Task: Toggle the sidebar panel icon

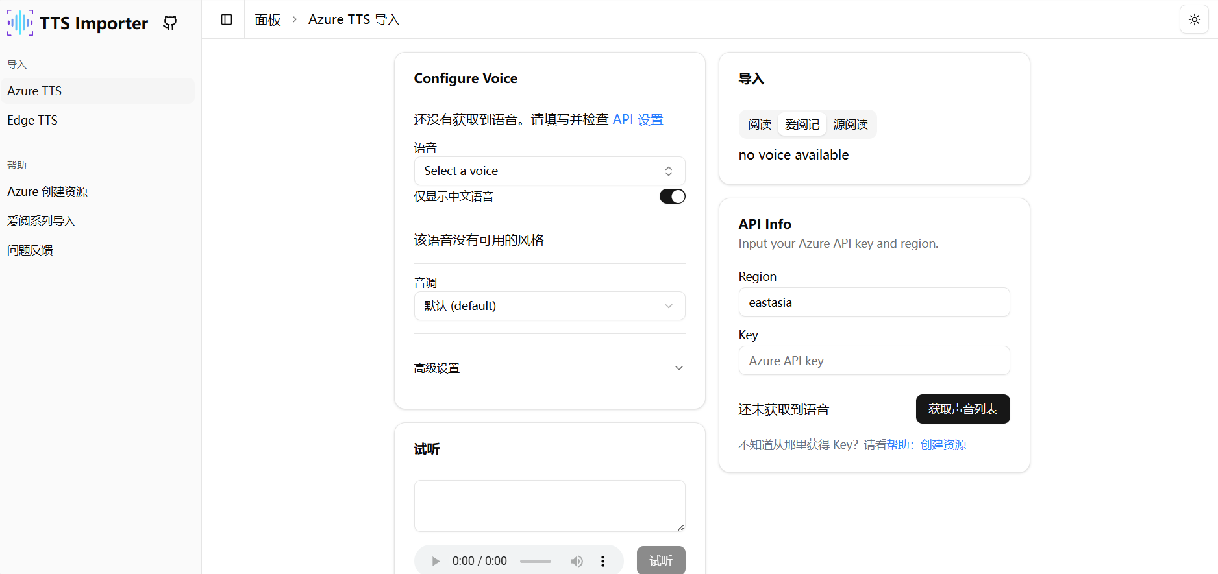Action: [227, 19]
